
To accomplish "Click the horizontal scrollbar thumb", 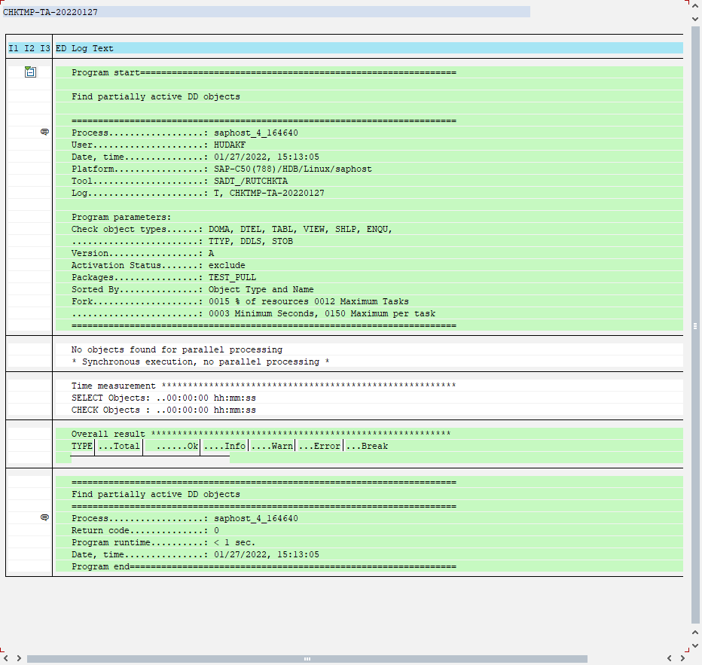I will tap(307, 657).
